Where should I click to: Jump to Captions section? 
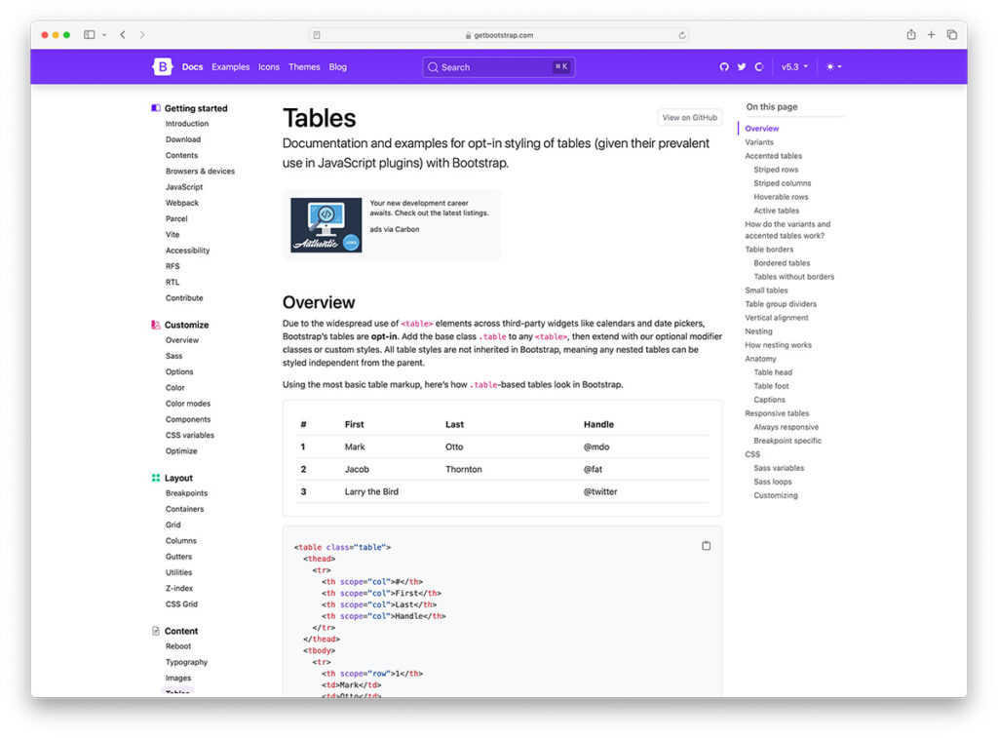pyautogui.click(x=769, y=400)
